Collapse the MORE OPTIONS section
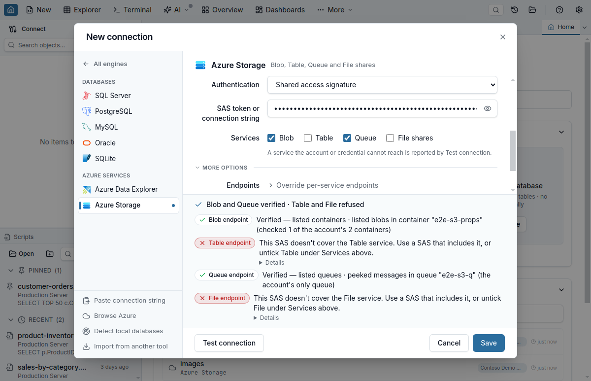The width and height of the screenshot is (591, 381). pos(221,168)
